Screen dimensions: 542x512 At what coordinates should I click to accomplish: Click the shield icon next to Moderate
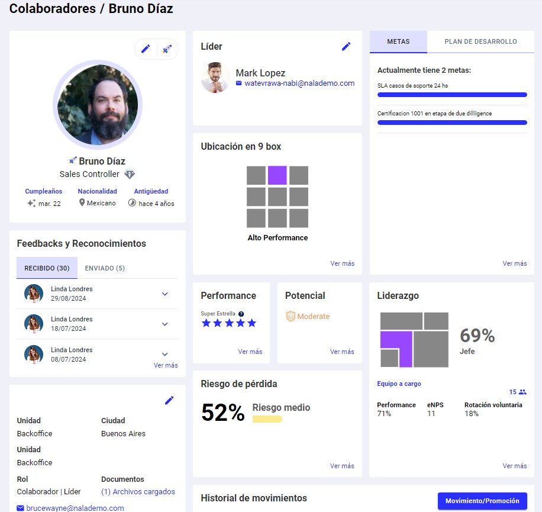[x=290, y=317]
